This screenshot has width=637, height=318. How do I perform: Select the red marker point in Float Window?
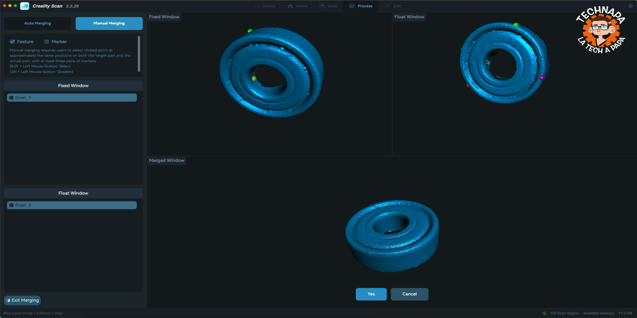[x=468, y=85]
